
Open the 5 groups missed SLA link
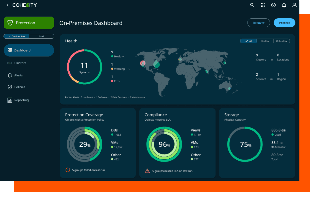coord(172,171)
